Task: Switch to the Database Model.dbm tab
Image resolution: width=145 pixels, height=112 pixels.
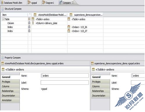Action: pyautogui.click(x=12, y=3)
